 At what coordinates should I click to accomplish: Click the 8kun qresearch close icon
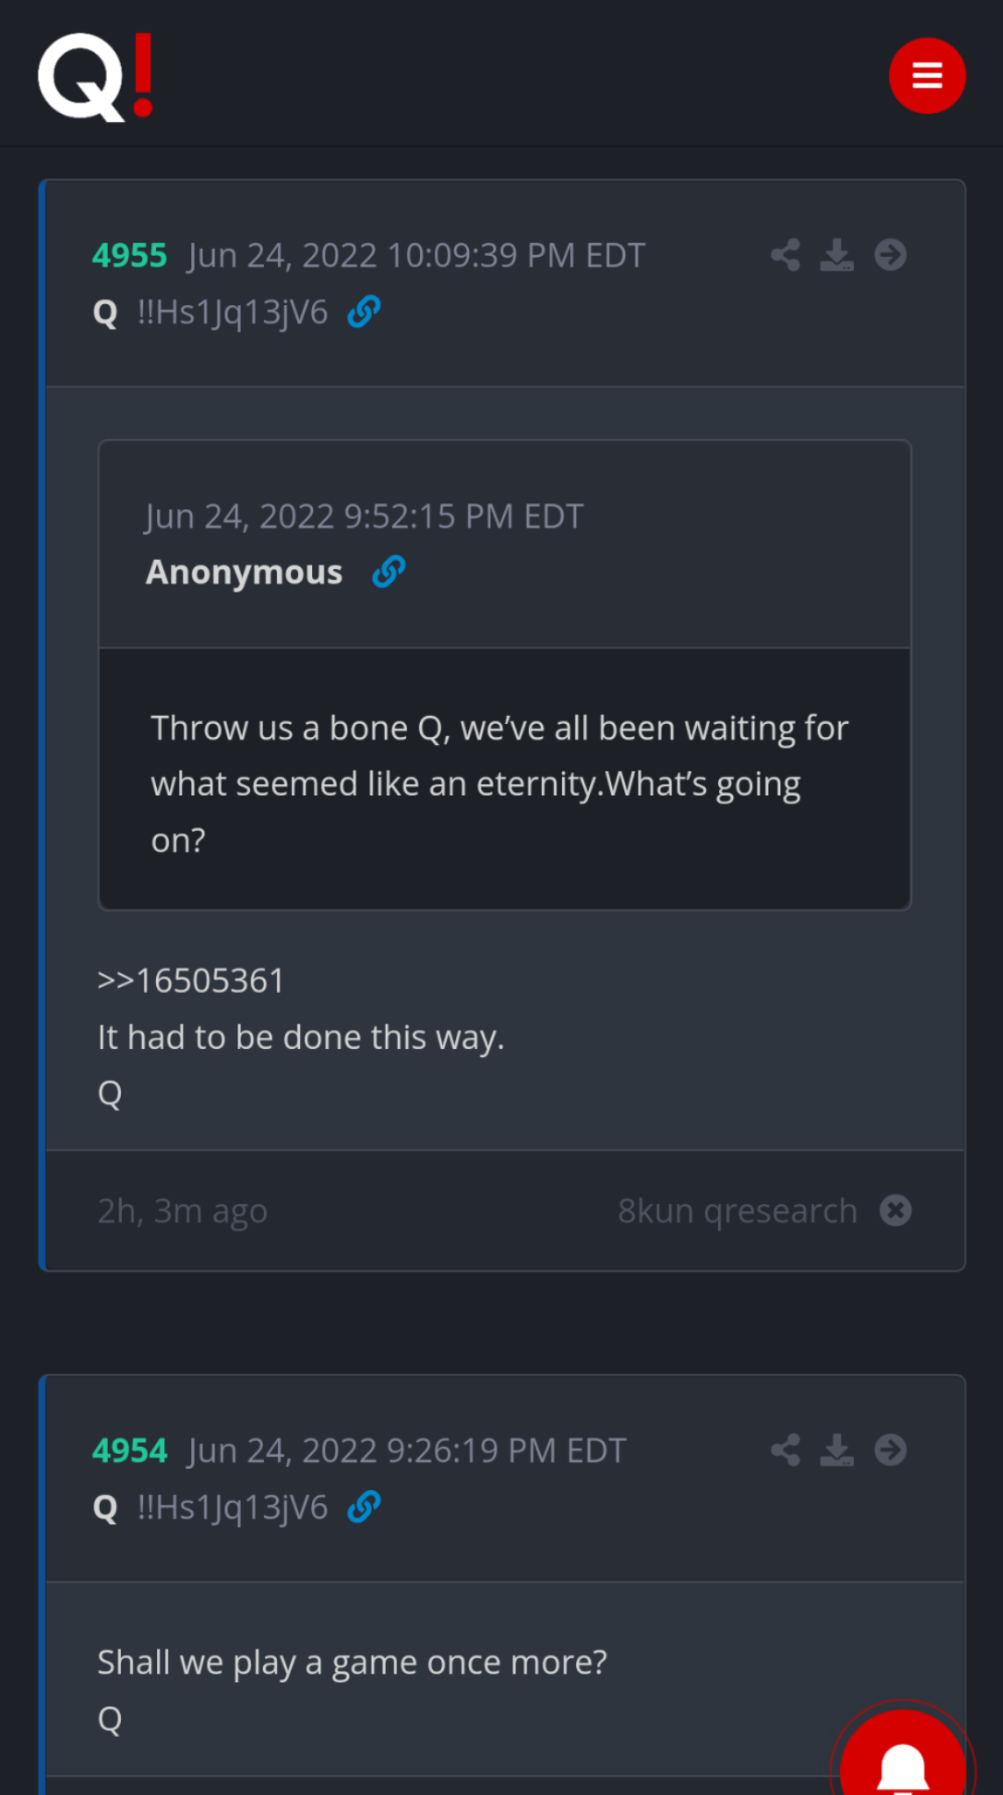coord(895,1210)
